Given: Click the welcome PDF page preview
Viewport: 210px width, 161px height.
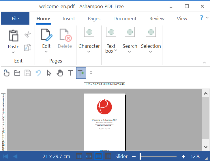Looking at the screenshot, I should point(104,122).
